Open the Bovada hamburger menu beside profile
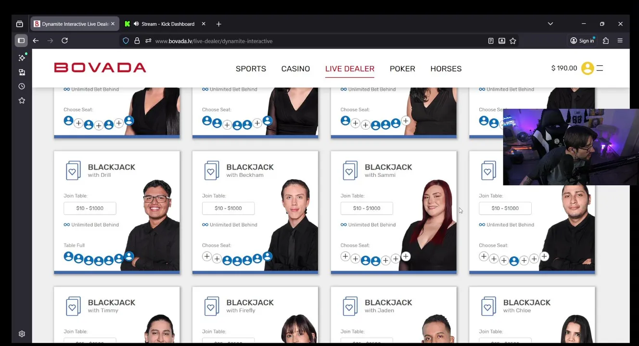Viewport: 639px width, 346px height. [600, 68]
